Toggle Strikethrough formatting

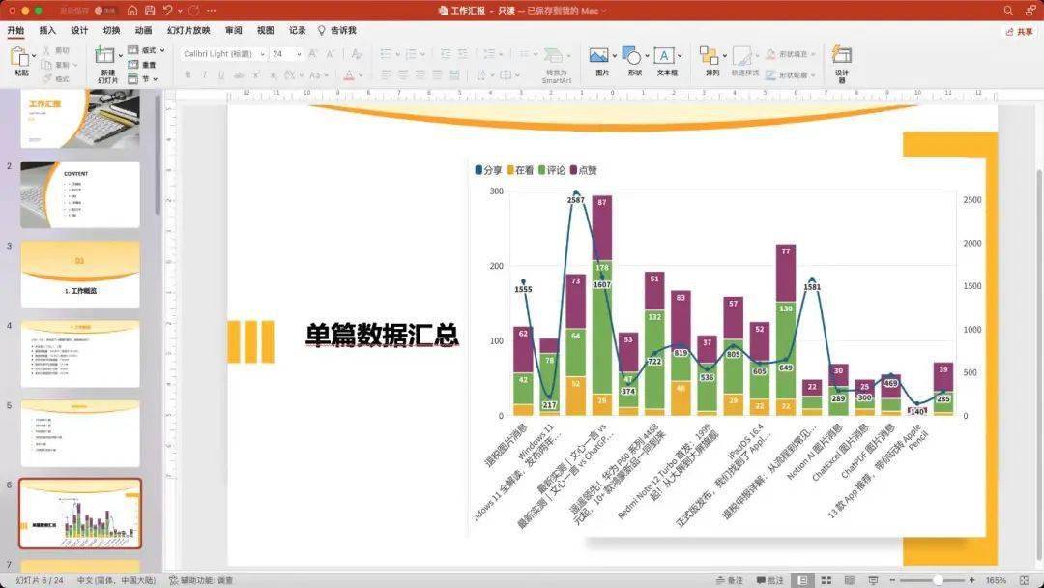(239, 75)
